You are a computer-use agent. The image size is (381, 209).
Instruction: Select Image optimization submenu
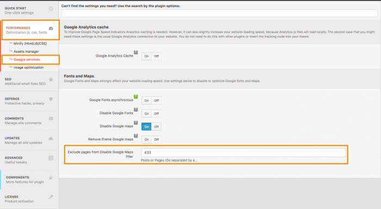28,67
